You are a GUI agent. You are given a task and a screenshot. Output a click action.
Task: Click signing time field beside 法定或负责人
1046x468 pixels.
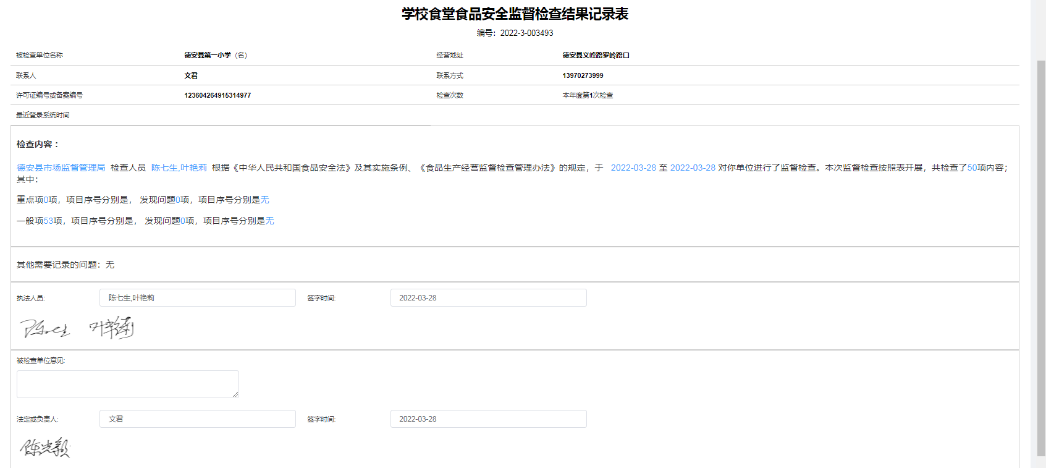488,419
